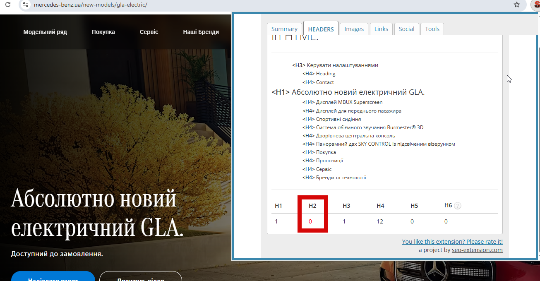This screenshot has height=281, width=540.
Task: Click H4 'Дисплей для переднього пасажира' entry
Action: click(352, 111)
